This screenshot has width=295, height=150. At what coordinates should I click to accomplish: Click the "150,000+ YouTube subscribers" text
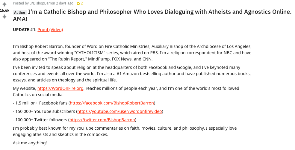click(45, 111)
